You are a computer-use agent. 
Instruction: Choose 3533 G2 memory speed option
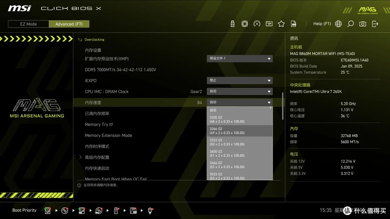(239, 176)
